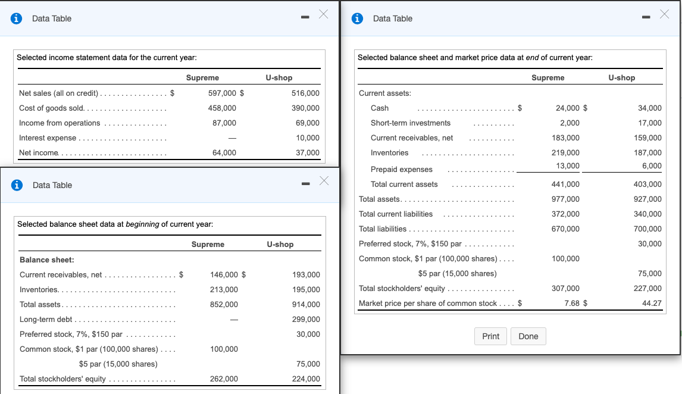The height and width of the screenshot is (394, 682).
Task: Click the info icon on the bottom-left Data Table
Action: click(16, 185)
